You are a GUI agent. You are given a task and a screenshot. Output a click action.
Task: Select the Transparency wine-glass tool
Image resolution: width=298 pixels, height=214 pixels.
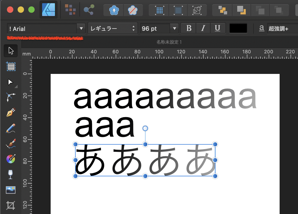(10, 175)
